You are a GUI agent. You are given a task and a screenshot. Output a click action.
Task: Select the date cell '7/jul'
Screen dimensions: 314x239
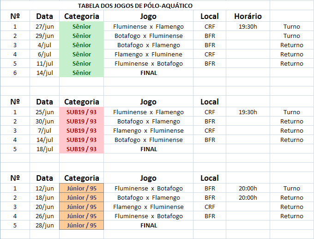[x=45, y=130]
